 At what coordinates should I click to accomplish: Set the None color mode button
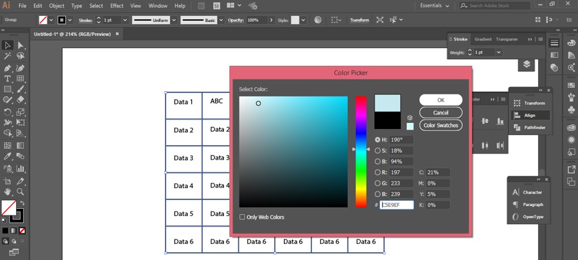[23, 231]
